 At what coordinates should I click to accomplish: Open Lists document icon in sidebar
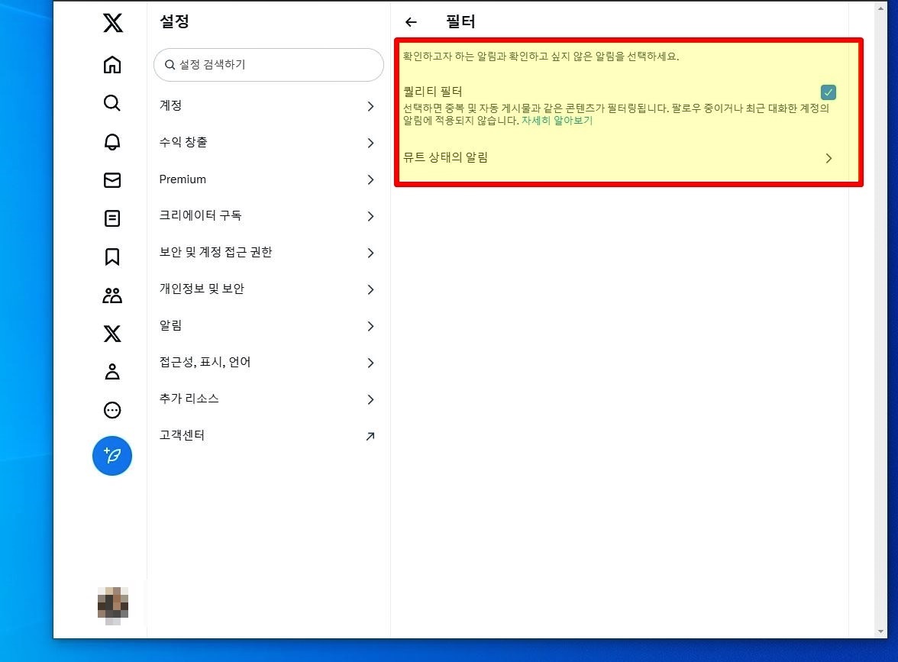pyautogui.click(x=112, y=218)
